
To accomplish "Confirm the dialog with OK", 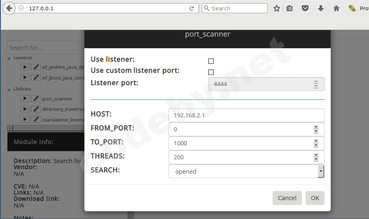I will click(315, 198).
